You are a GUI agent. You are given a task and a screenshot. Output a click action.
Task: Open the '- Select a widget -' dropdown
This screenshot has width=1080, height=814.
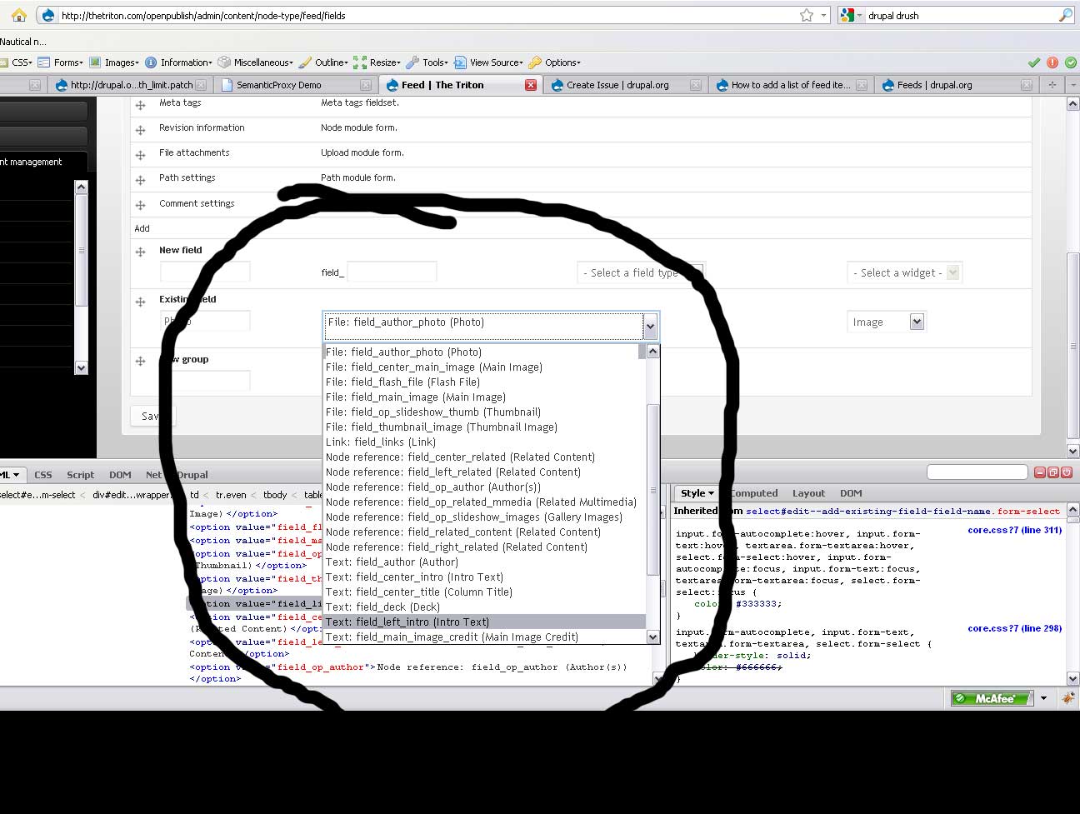point(904,272)
